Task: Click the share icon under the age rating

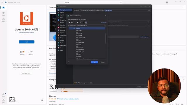Action: [x=42, y=100]
